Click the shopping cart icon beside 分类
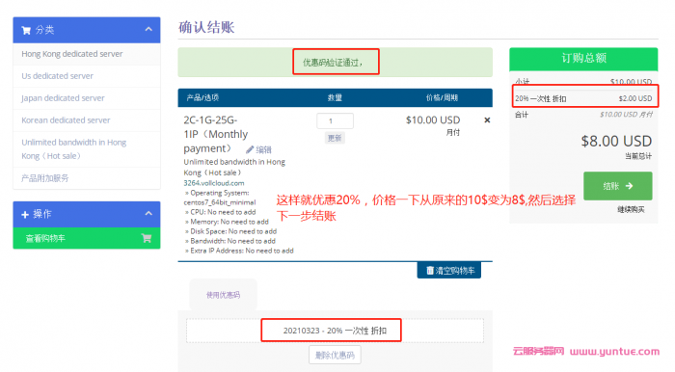675x372 pixels. click(x=26, y=30)
